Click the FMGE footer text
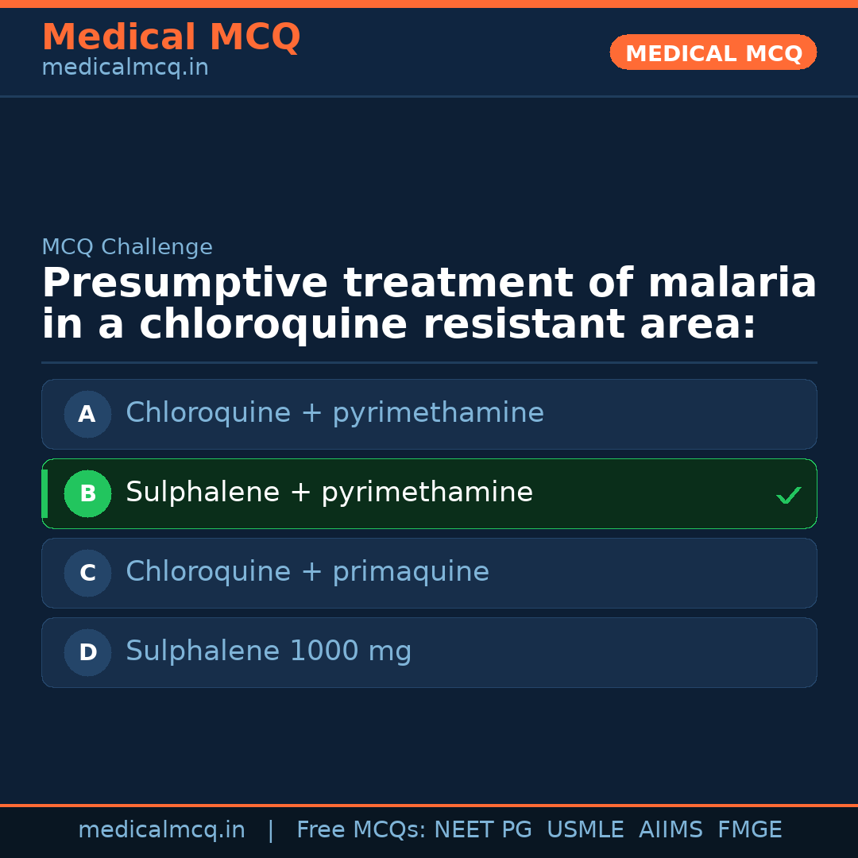Viewport: 858px width, 858px height. (749, 830)
